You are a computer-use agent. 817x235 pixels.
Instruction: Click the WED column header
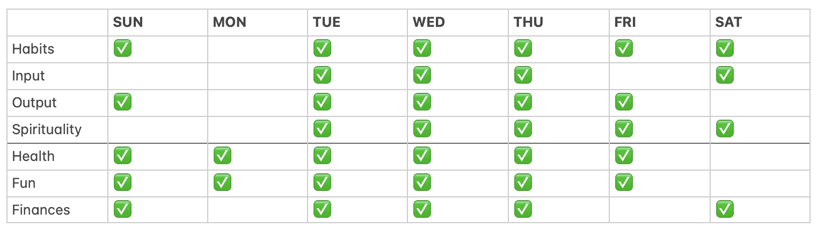(x=429, y=22)
